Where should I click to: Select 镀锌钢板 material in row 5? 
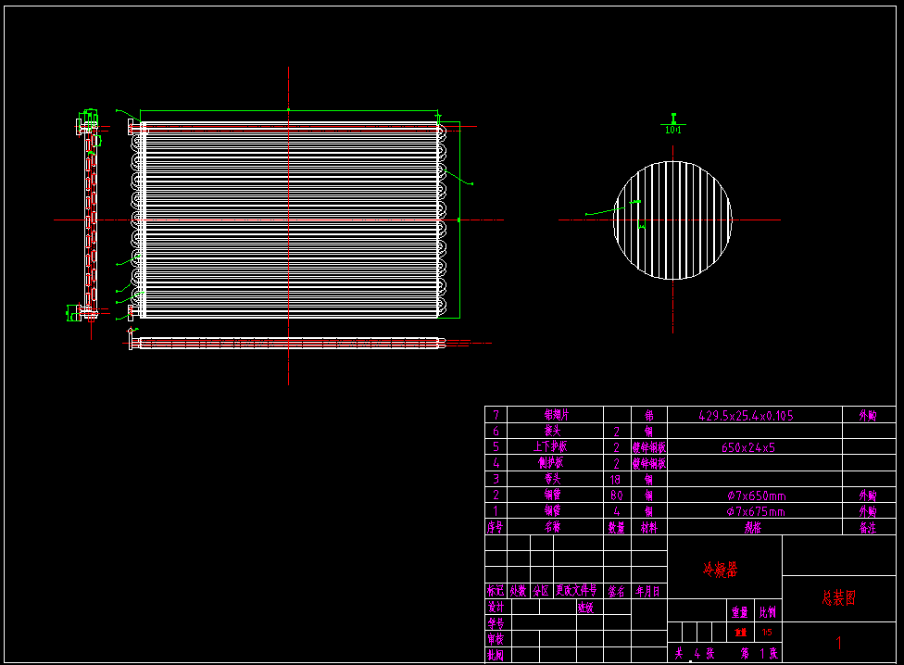pyautogui.click(x=649, y=447)
